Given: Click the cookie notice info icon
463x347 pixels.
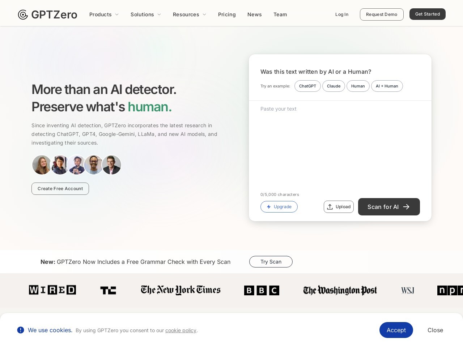Looking at the screenshot, I should coord(21,330).
